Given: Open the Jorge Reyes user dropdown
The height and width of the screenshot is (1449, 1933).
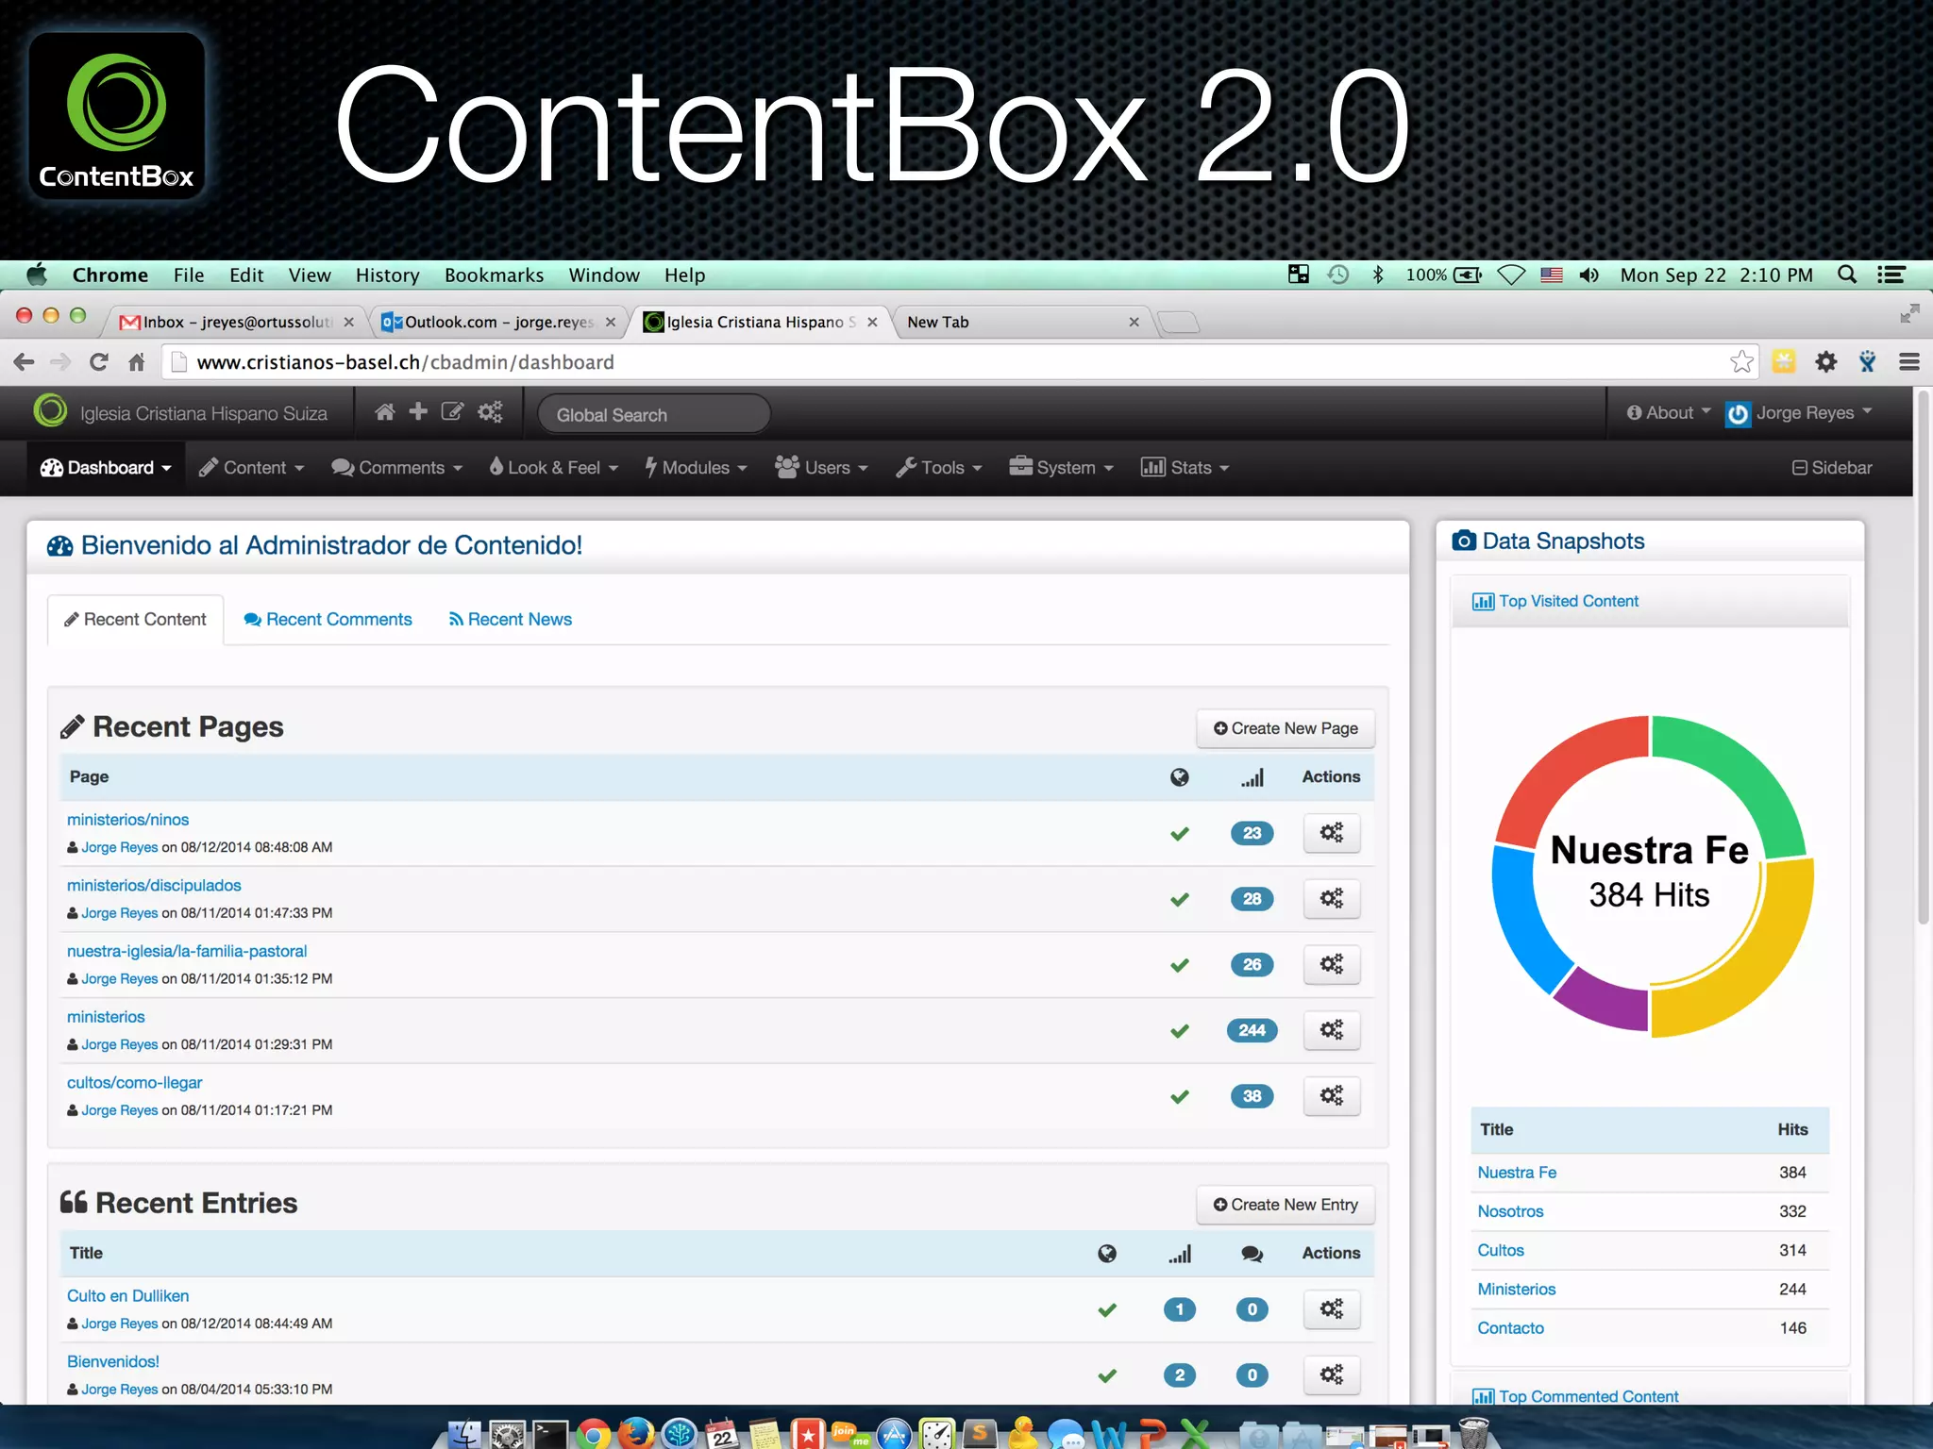Looking at the screenshot, I should [x=1799, y=413].
